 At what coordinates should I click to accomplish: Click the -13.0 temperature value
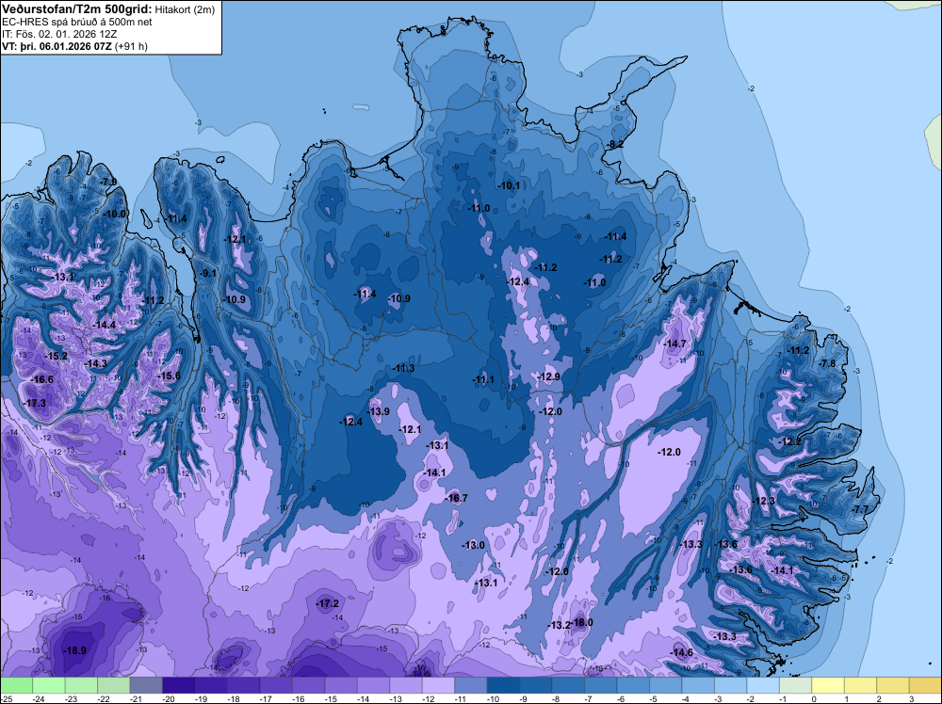pos(474,545)
